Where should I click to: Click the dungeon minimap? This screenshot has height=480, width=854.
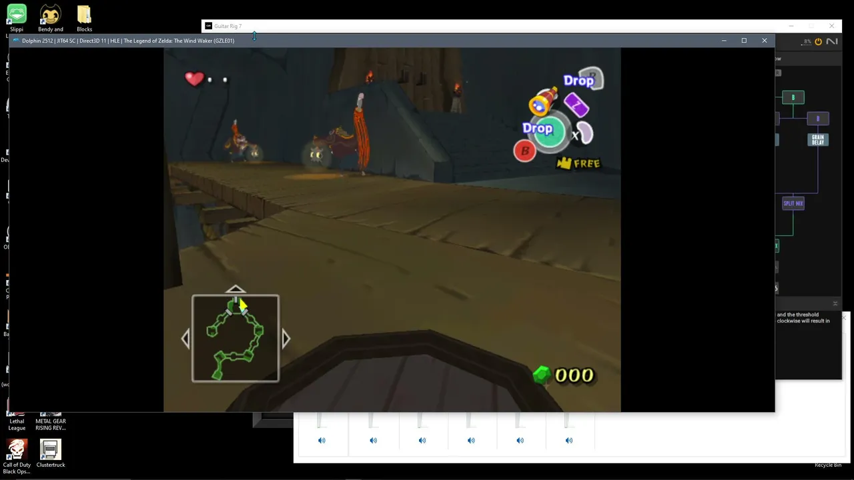click(x=236, y=339)
